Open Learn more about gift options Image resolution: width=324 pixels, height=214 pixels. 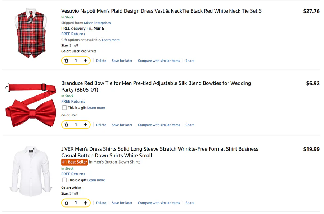[x=111, y=40]
